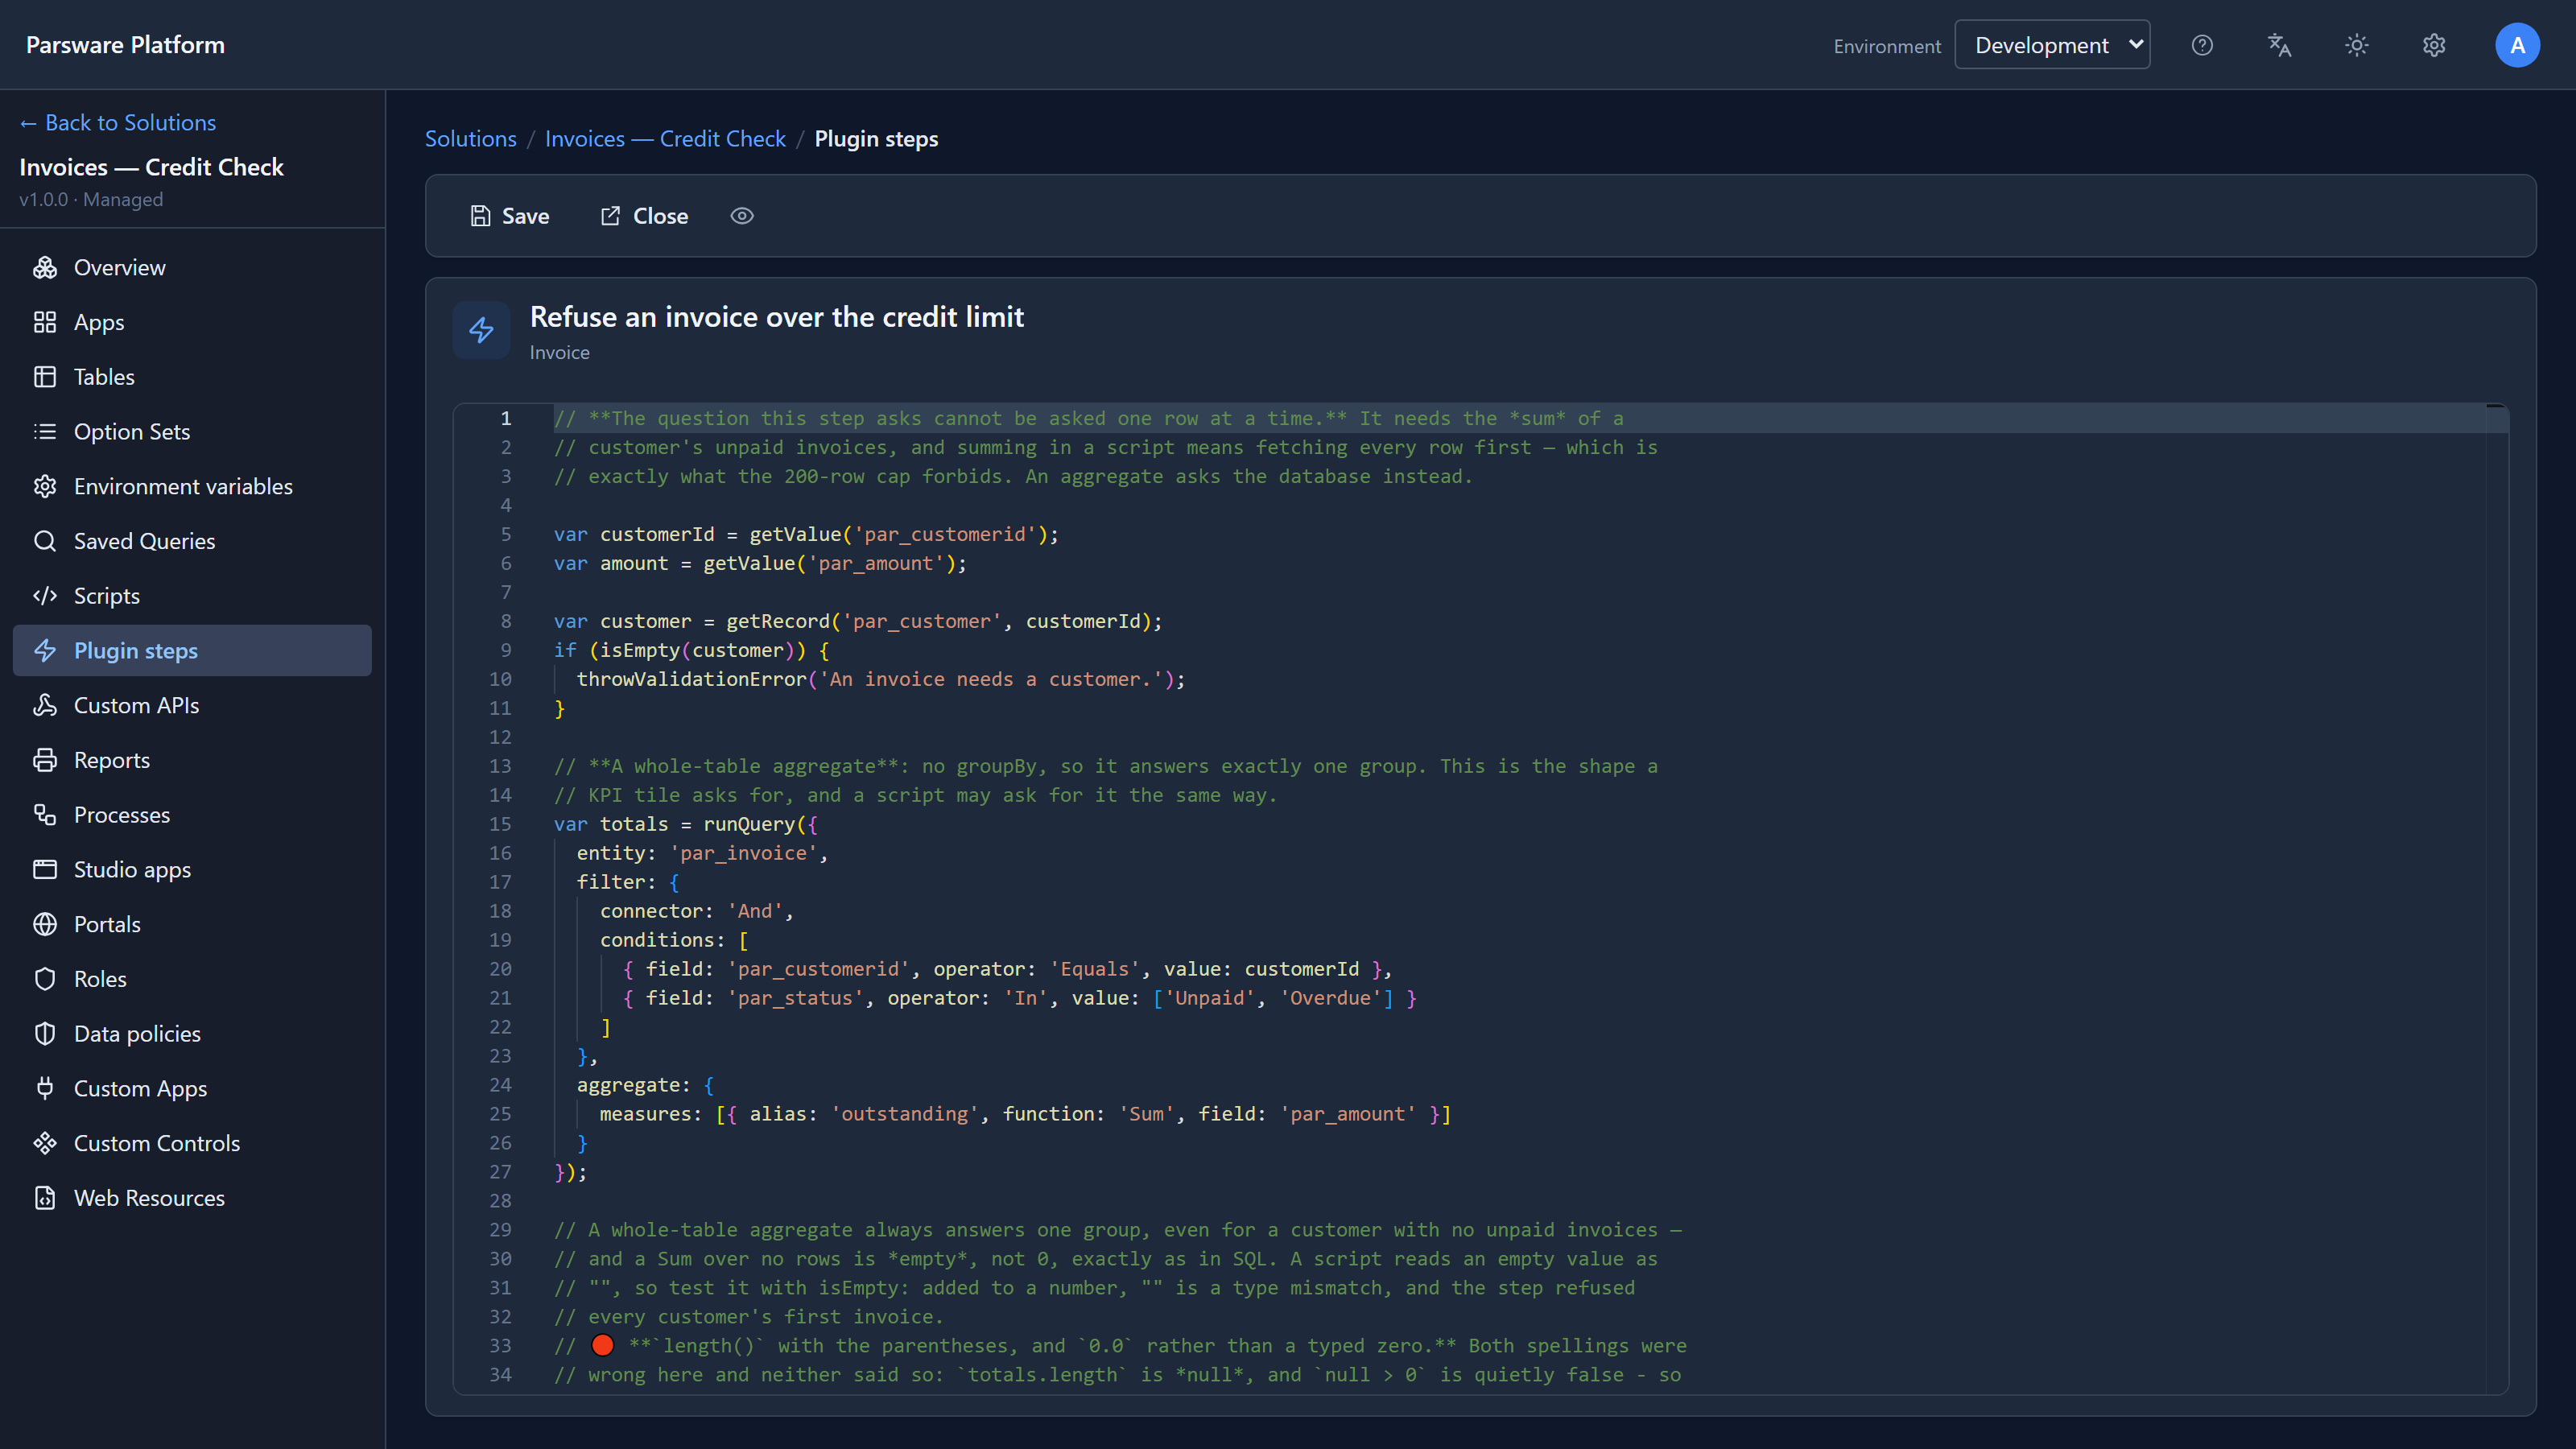2576x1449 pixels.
Task: Open Solutions breadcrumb
Action: 471,139
